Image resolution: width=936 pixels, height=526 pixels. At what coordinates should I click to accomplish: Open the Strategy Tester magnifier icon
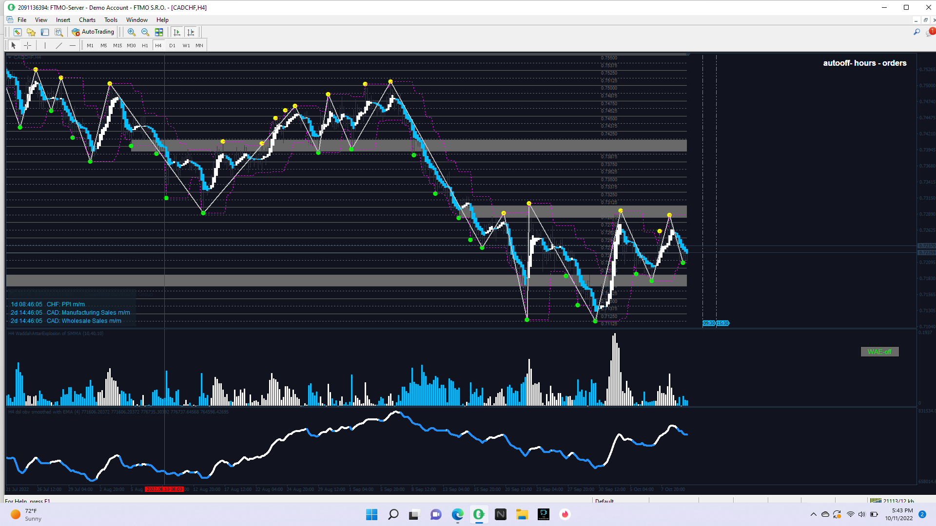pos(58,32)
